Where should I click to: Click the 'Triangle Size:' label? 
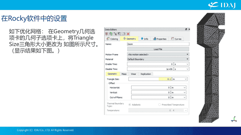[x=113, y=79]
